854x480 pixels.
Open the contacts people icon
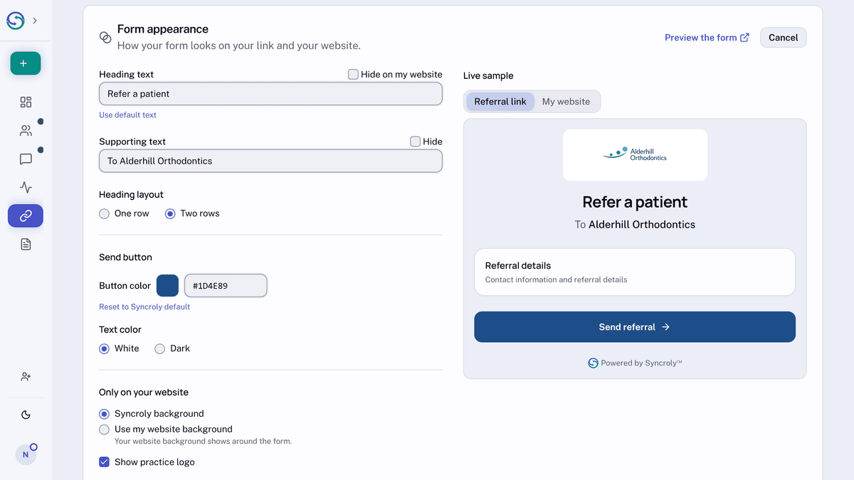tap(26, 131)
